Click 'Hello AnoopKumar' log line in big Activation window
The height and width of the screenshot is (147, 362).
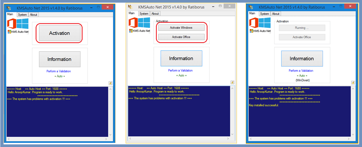click(x=35, y=92)
